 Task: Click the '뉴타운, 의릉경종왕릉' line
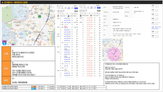(x=20, y=82)
